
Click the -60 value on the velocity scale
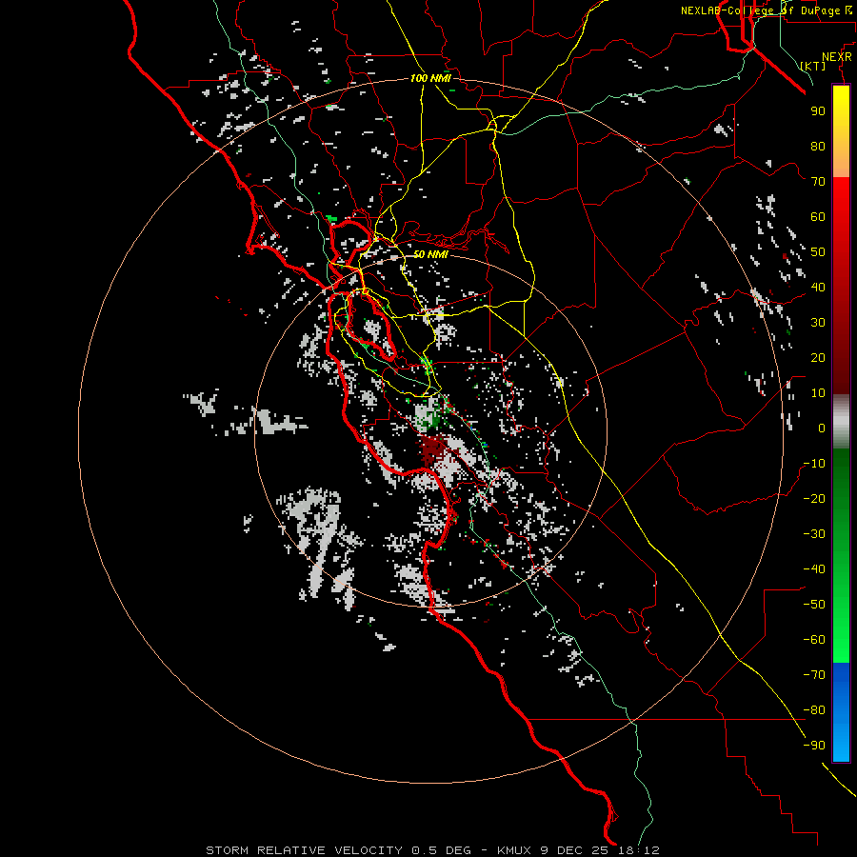[814, 640]
